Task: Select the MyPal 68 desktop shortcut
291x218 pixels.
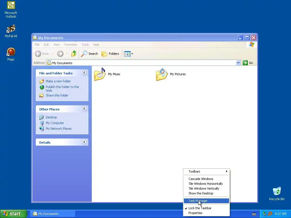Action: [x=11, y=31]
